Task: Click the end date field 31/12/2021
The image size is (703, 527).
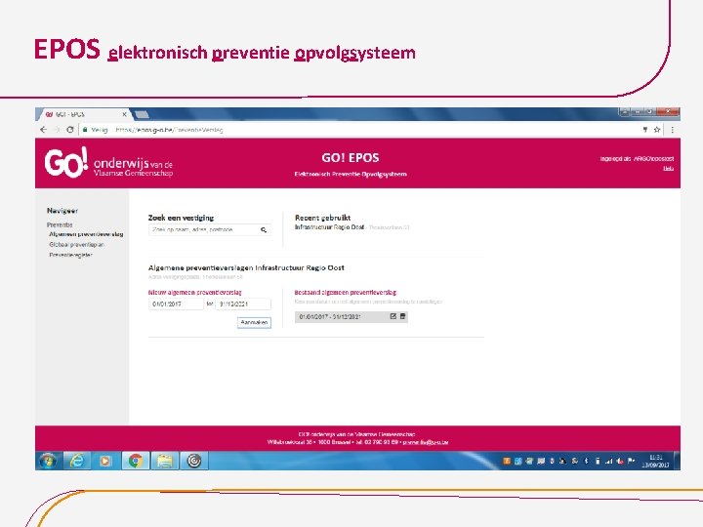Action: point(243,304)
